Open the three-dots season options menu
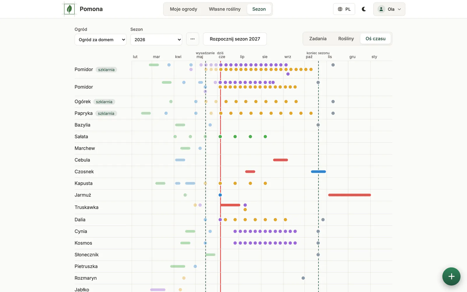Viewport: 467px width, 292px height. pos(193,39)
